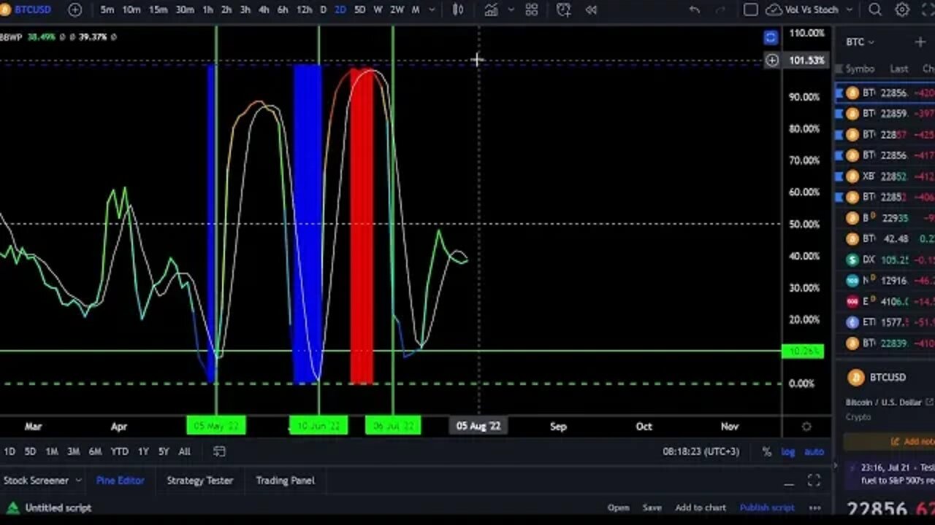Switch to the Trading Panel tab
This screenshot has width=935, height=525.
tap(285, 481)
